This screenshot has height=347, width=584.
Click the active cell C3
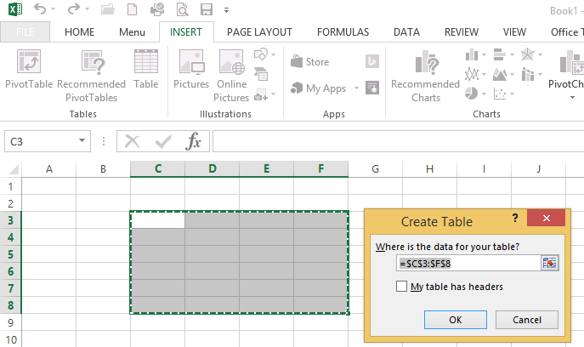158,220
